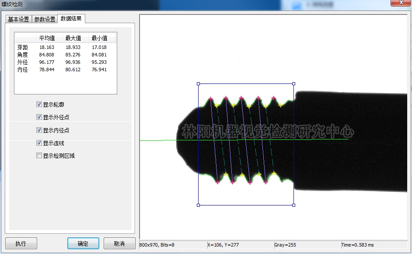Image resolution: width=412 pixels, height=254 pixels.
Task: Click the top-left ROI corner handle
Action: pyautogui.click(x=199, y=84)
